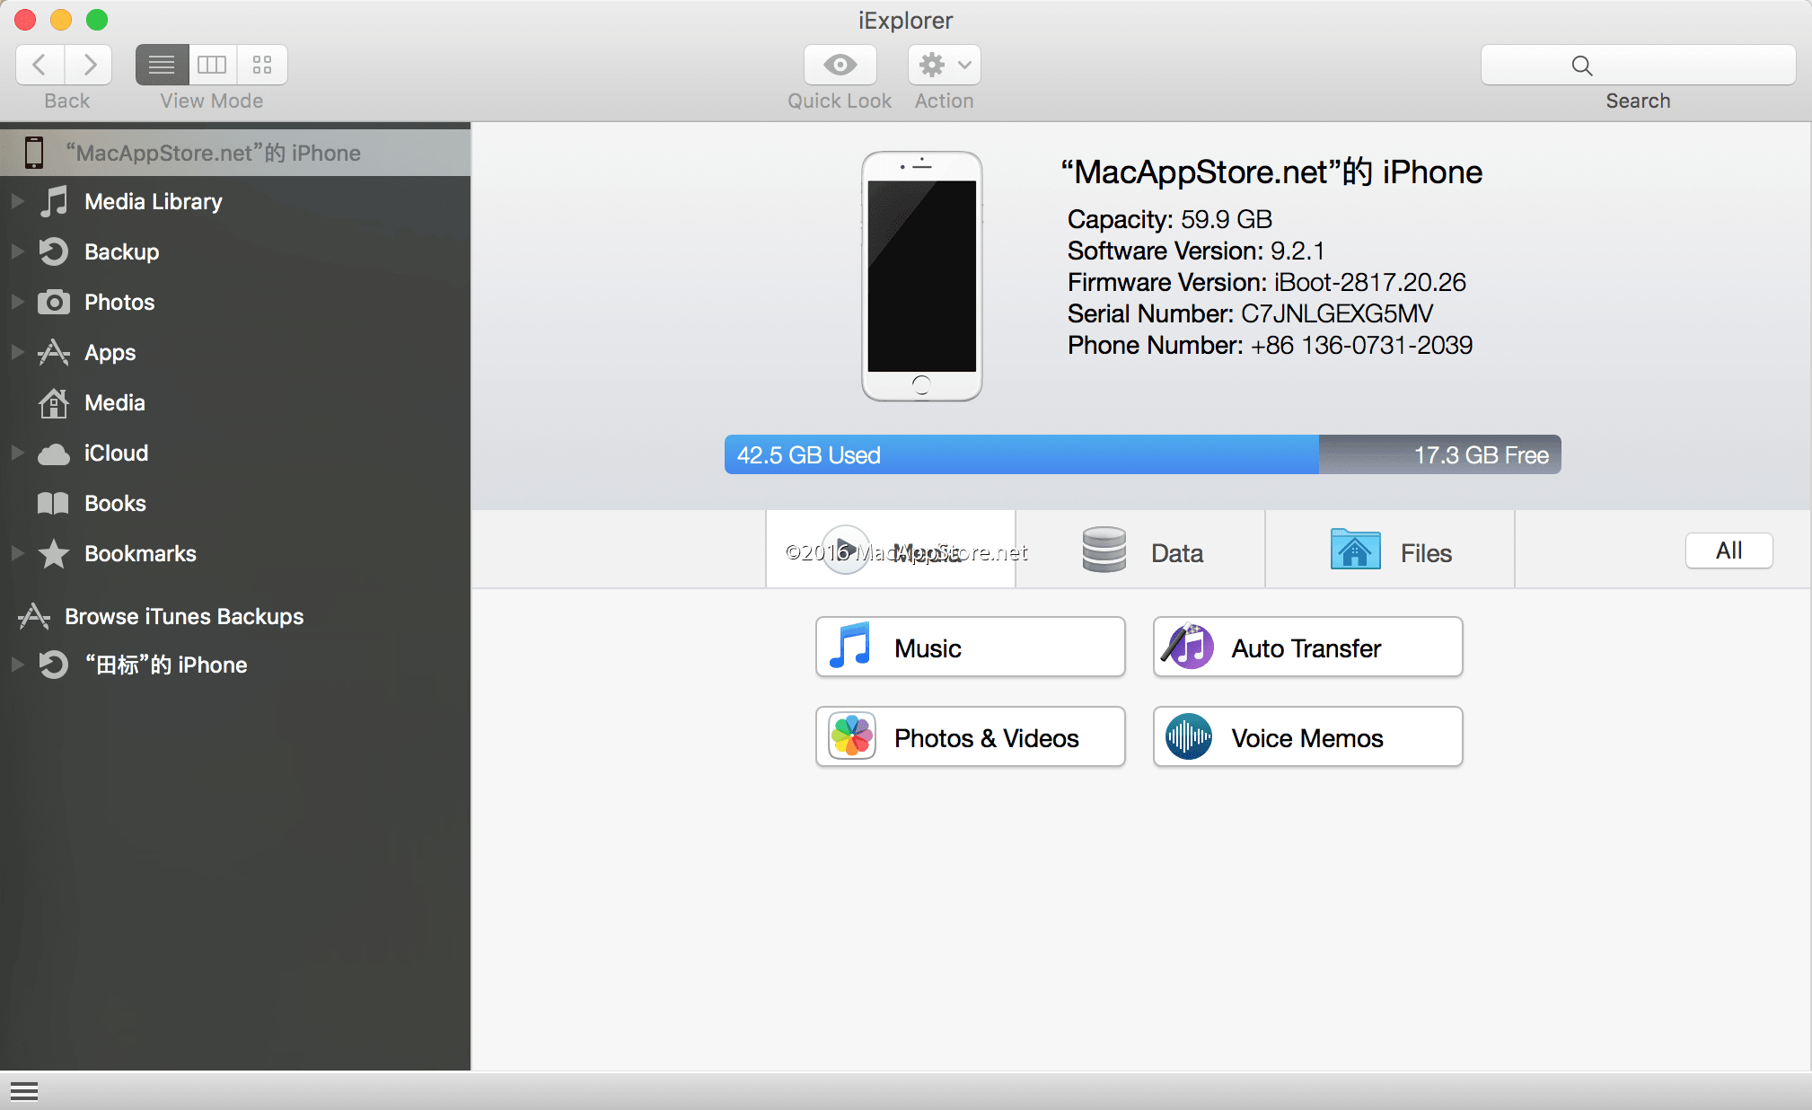Open the Music button
Screen dimensions: 1812x1110
[971, 647]
